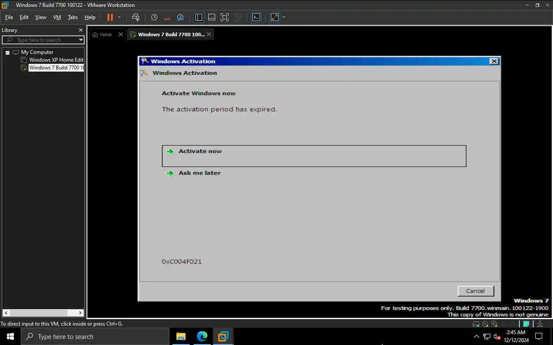
Task: Click the host network tray icon
Action: tap(487, 336)
